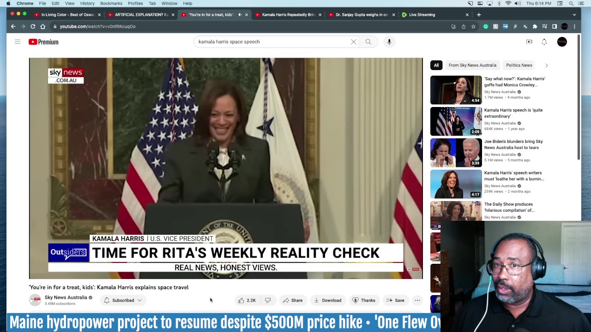
Task: Start voice search with microphone
Action: tap(389, 42)
